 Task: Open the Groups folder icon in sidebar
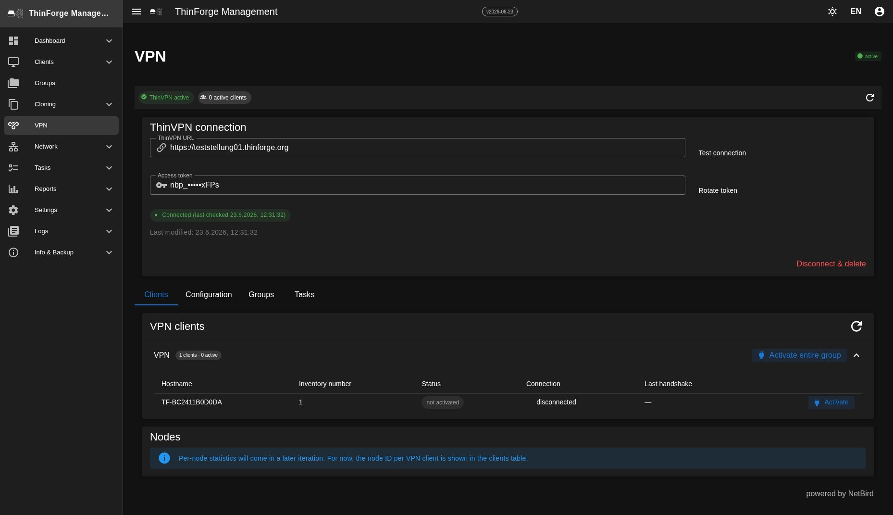[13, 83]
